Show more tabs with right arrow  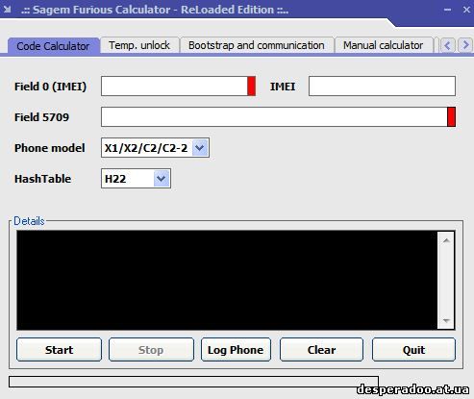465,45
